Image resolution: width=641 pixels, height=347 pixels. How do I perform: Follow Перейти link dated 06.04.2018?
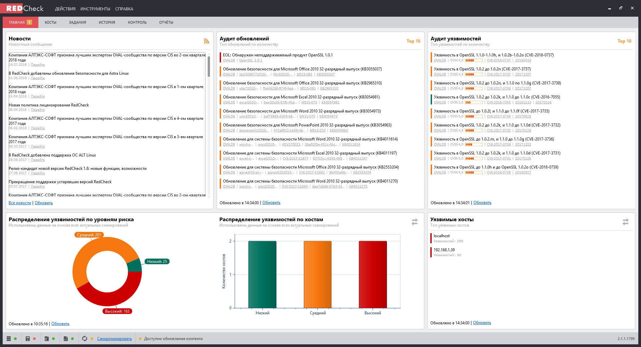[x=38, y=110]
